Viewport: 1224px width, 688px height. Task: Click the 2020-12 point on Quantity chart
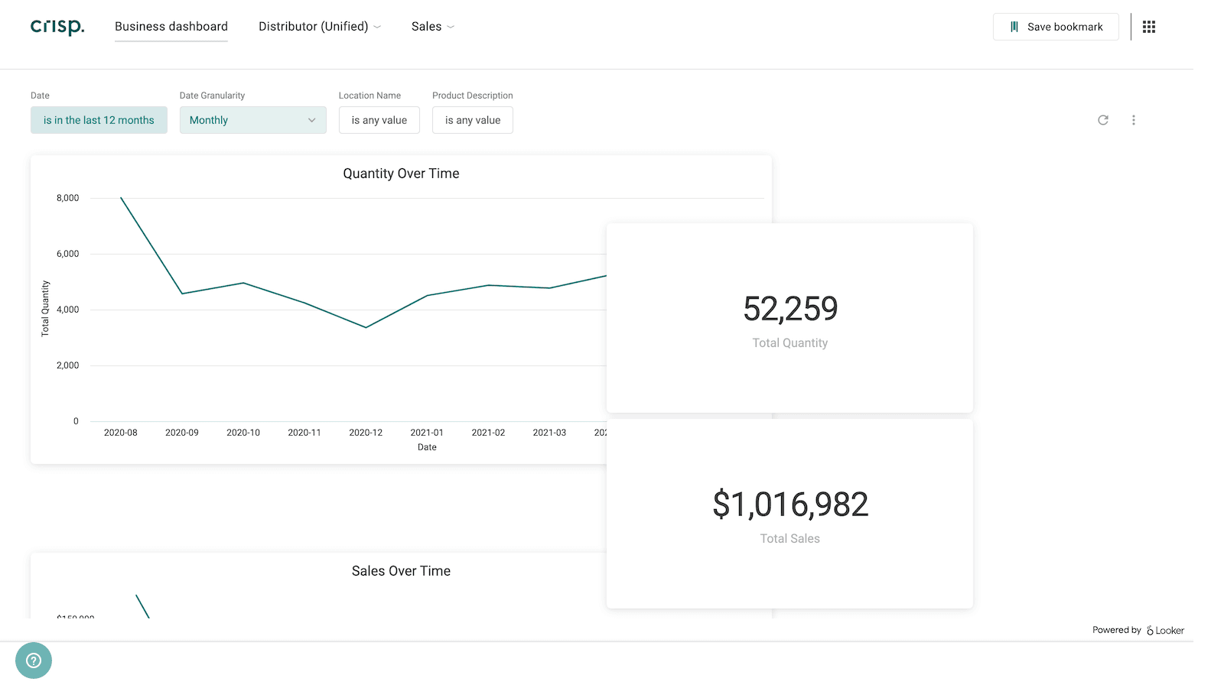click(x=366, y=326)
